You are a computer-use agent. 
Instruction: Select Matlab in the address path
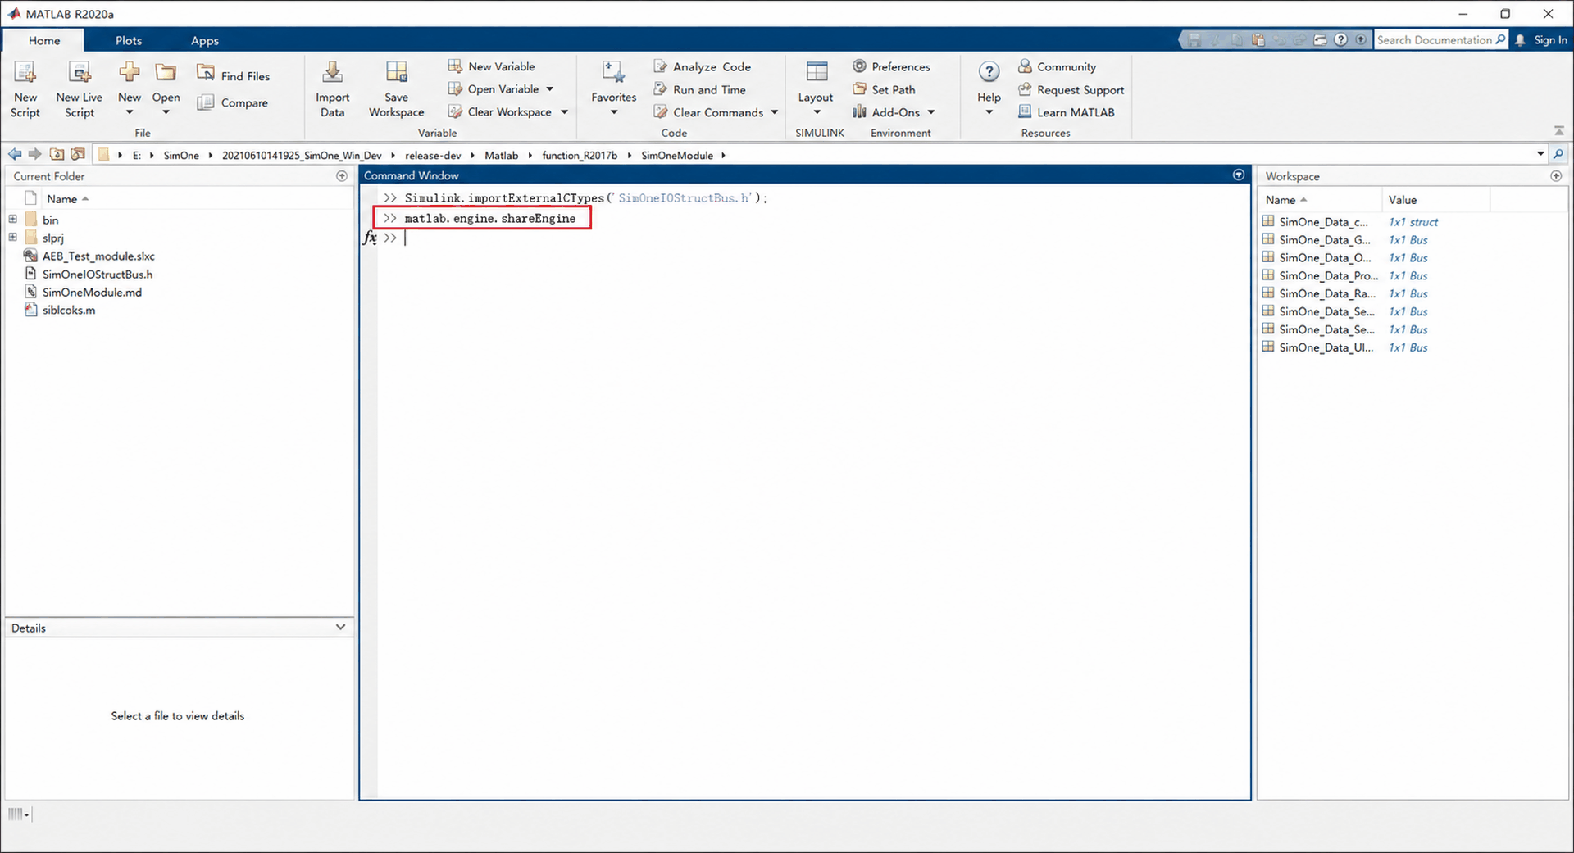(501, 155)
